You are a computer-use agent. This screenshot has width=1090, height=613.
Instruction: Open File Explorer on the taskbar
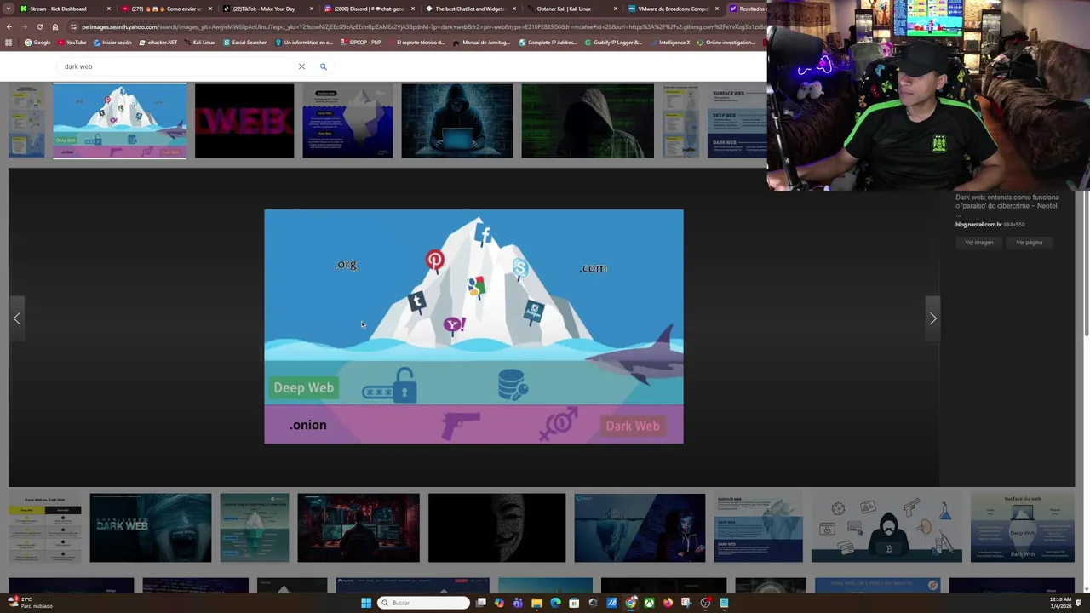point(536,603)
